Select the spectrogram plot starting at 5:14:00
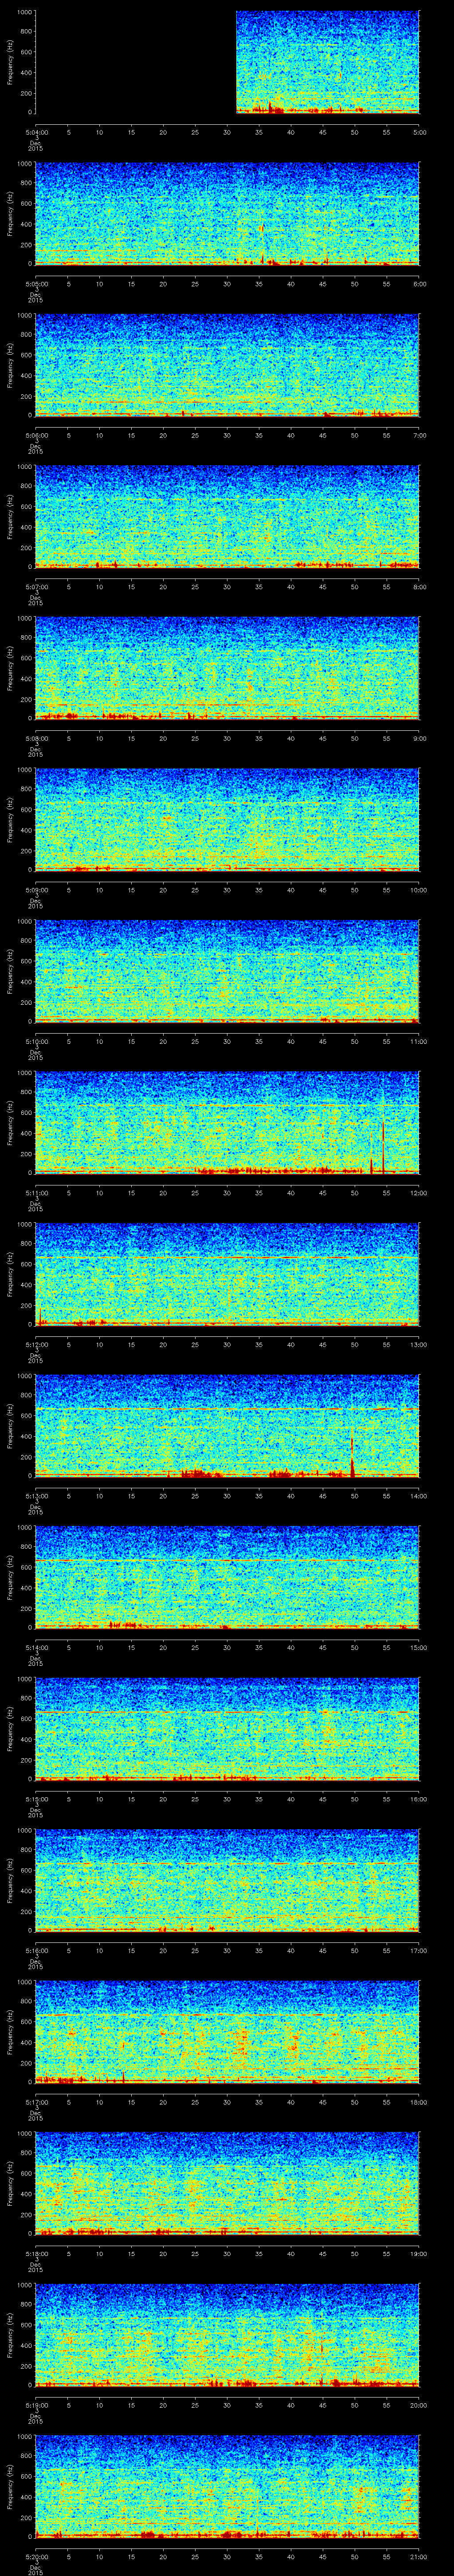The height and width of the screenshot is (2576, 454). click(227, 1577)
